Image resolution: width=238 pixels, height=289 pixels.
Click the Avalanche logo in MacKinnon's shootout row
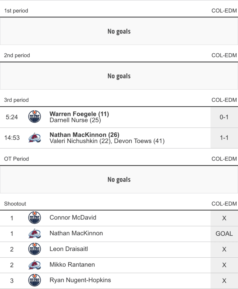click(34, 234)
